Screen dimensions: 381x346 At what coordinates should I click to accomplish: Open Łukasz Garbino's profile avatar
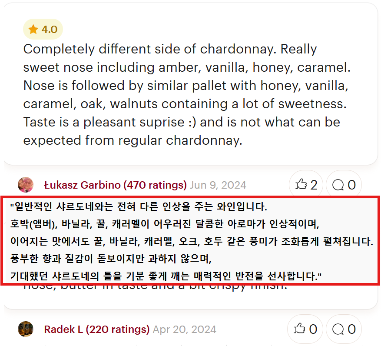(26, 185)
